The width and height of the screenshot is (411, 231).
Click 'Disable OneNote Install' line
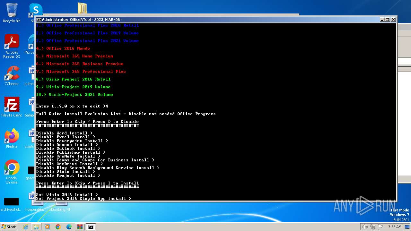coord(68,156)
